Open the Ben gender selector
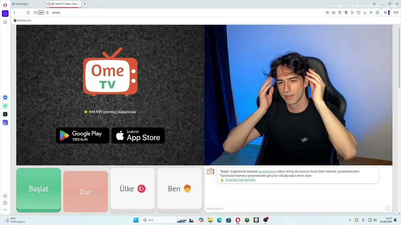401x225 pixels. [180, 189]
